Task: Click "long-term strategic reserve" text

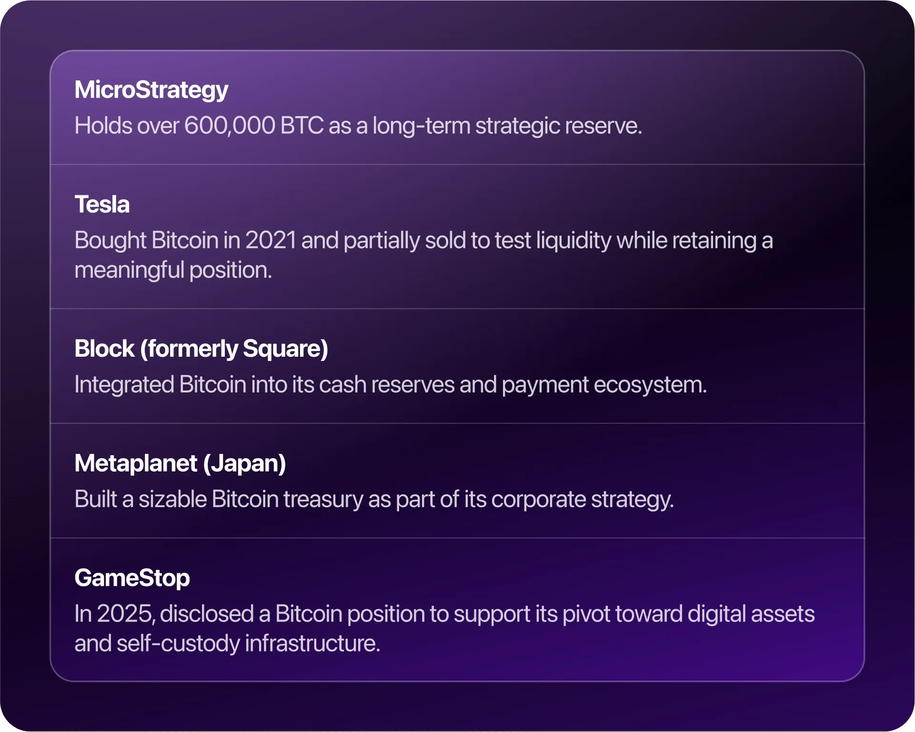Action: tap(507, 126)
